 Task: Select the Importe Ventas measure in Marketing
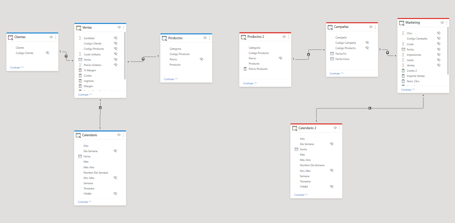pyautogui.click(x=416, y=76)
